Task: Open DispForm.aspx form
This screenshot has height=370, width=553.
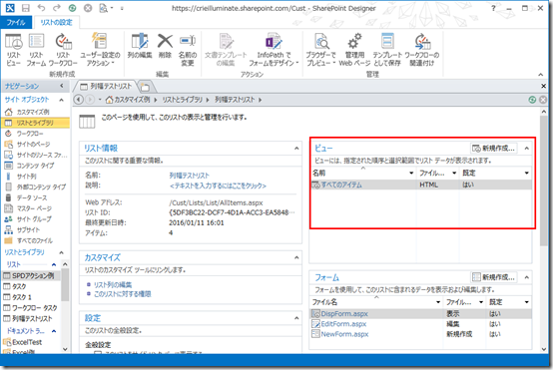Action: coord(344,313)
